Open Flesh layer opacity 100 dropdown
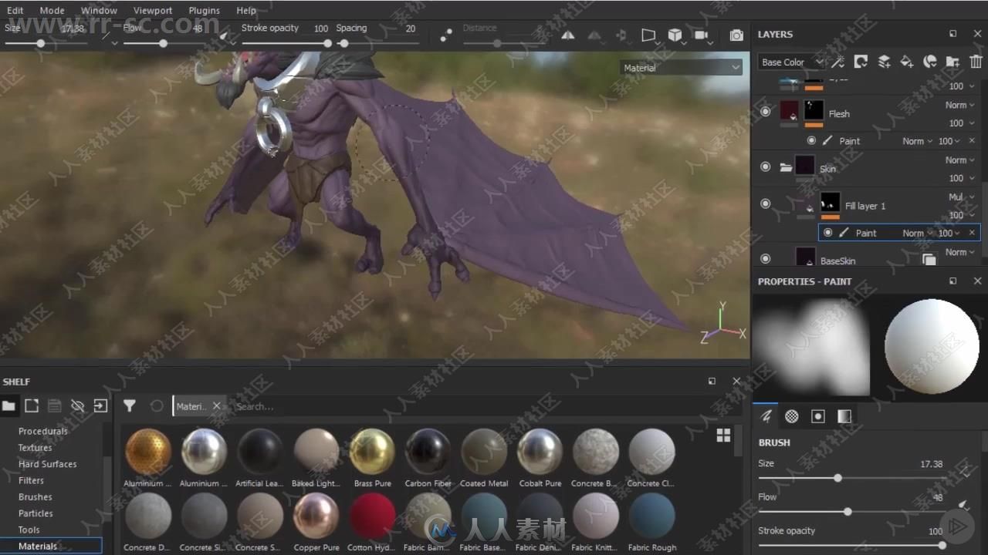 pos(961,123)
